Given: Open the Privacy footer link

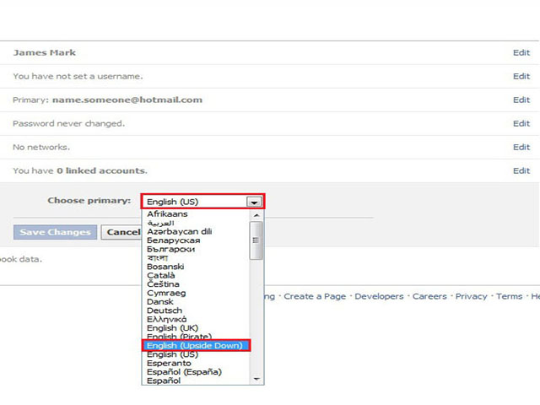Looking at the screenshot, I should [x=471, y=296].
